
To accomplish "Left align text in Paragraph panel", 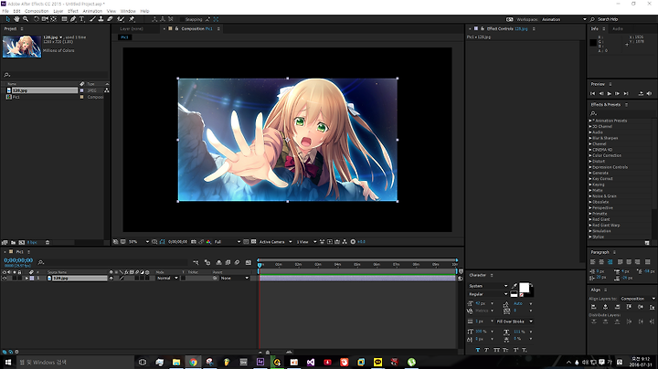I will [593, 261].
